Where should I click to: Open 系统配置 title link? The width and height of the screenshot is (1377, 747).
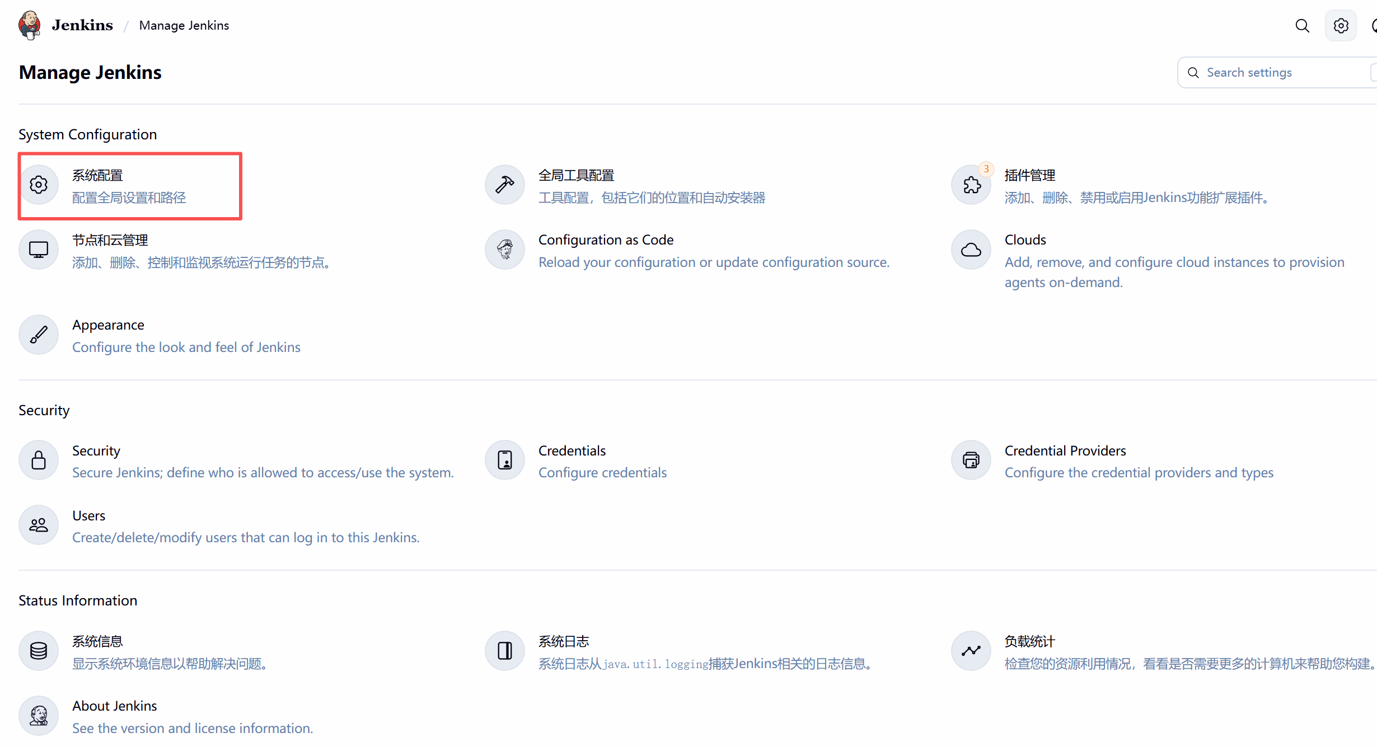[97, 175]
